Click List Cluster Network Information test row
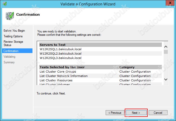 coord(64,76)
